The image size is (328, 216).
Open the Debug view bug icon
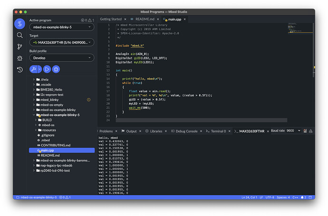[19, 58]
